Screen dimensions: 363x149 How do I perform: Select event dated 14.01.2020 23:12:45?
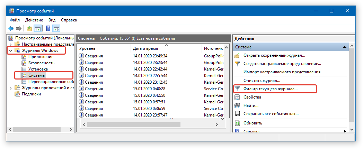(150, 82)
